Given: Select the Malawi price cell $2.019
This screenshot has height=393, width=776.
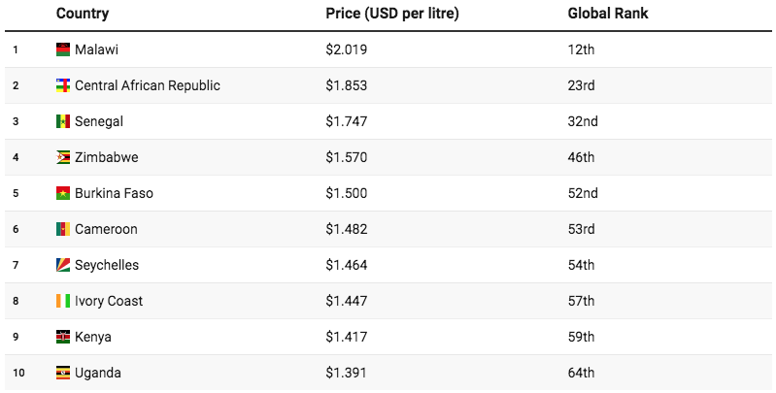Looking at the screenshot, I should pyautogui.click(x=347, y=49).
